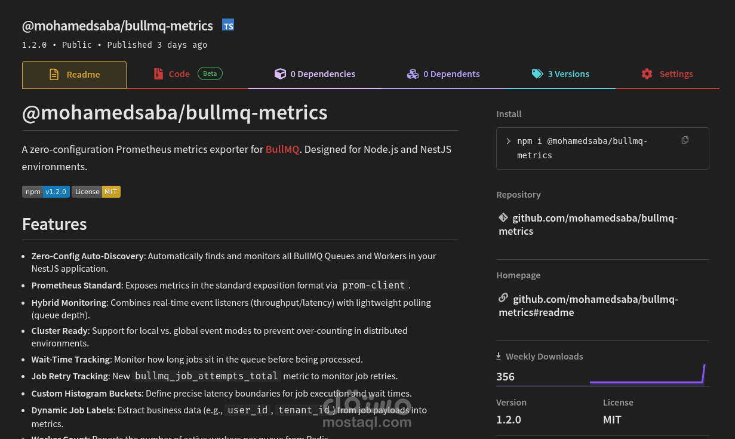The width and height of the screenshot is (735, 439).
Task: Click the npm i install command text
Action: click(582, 148)
